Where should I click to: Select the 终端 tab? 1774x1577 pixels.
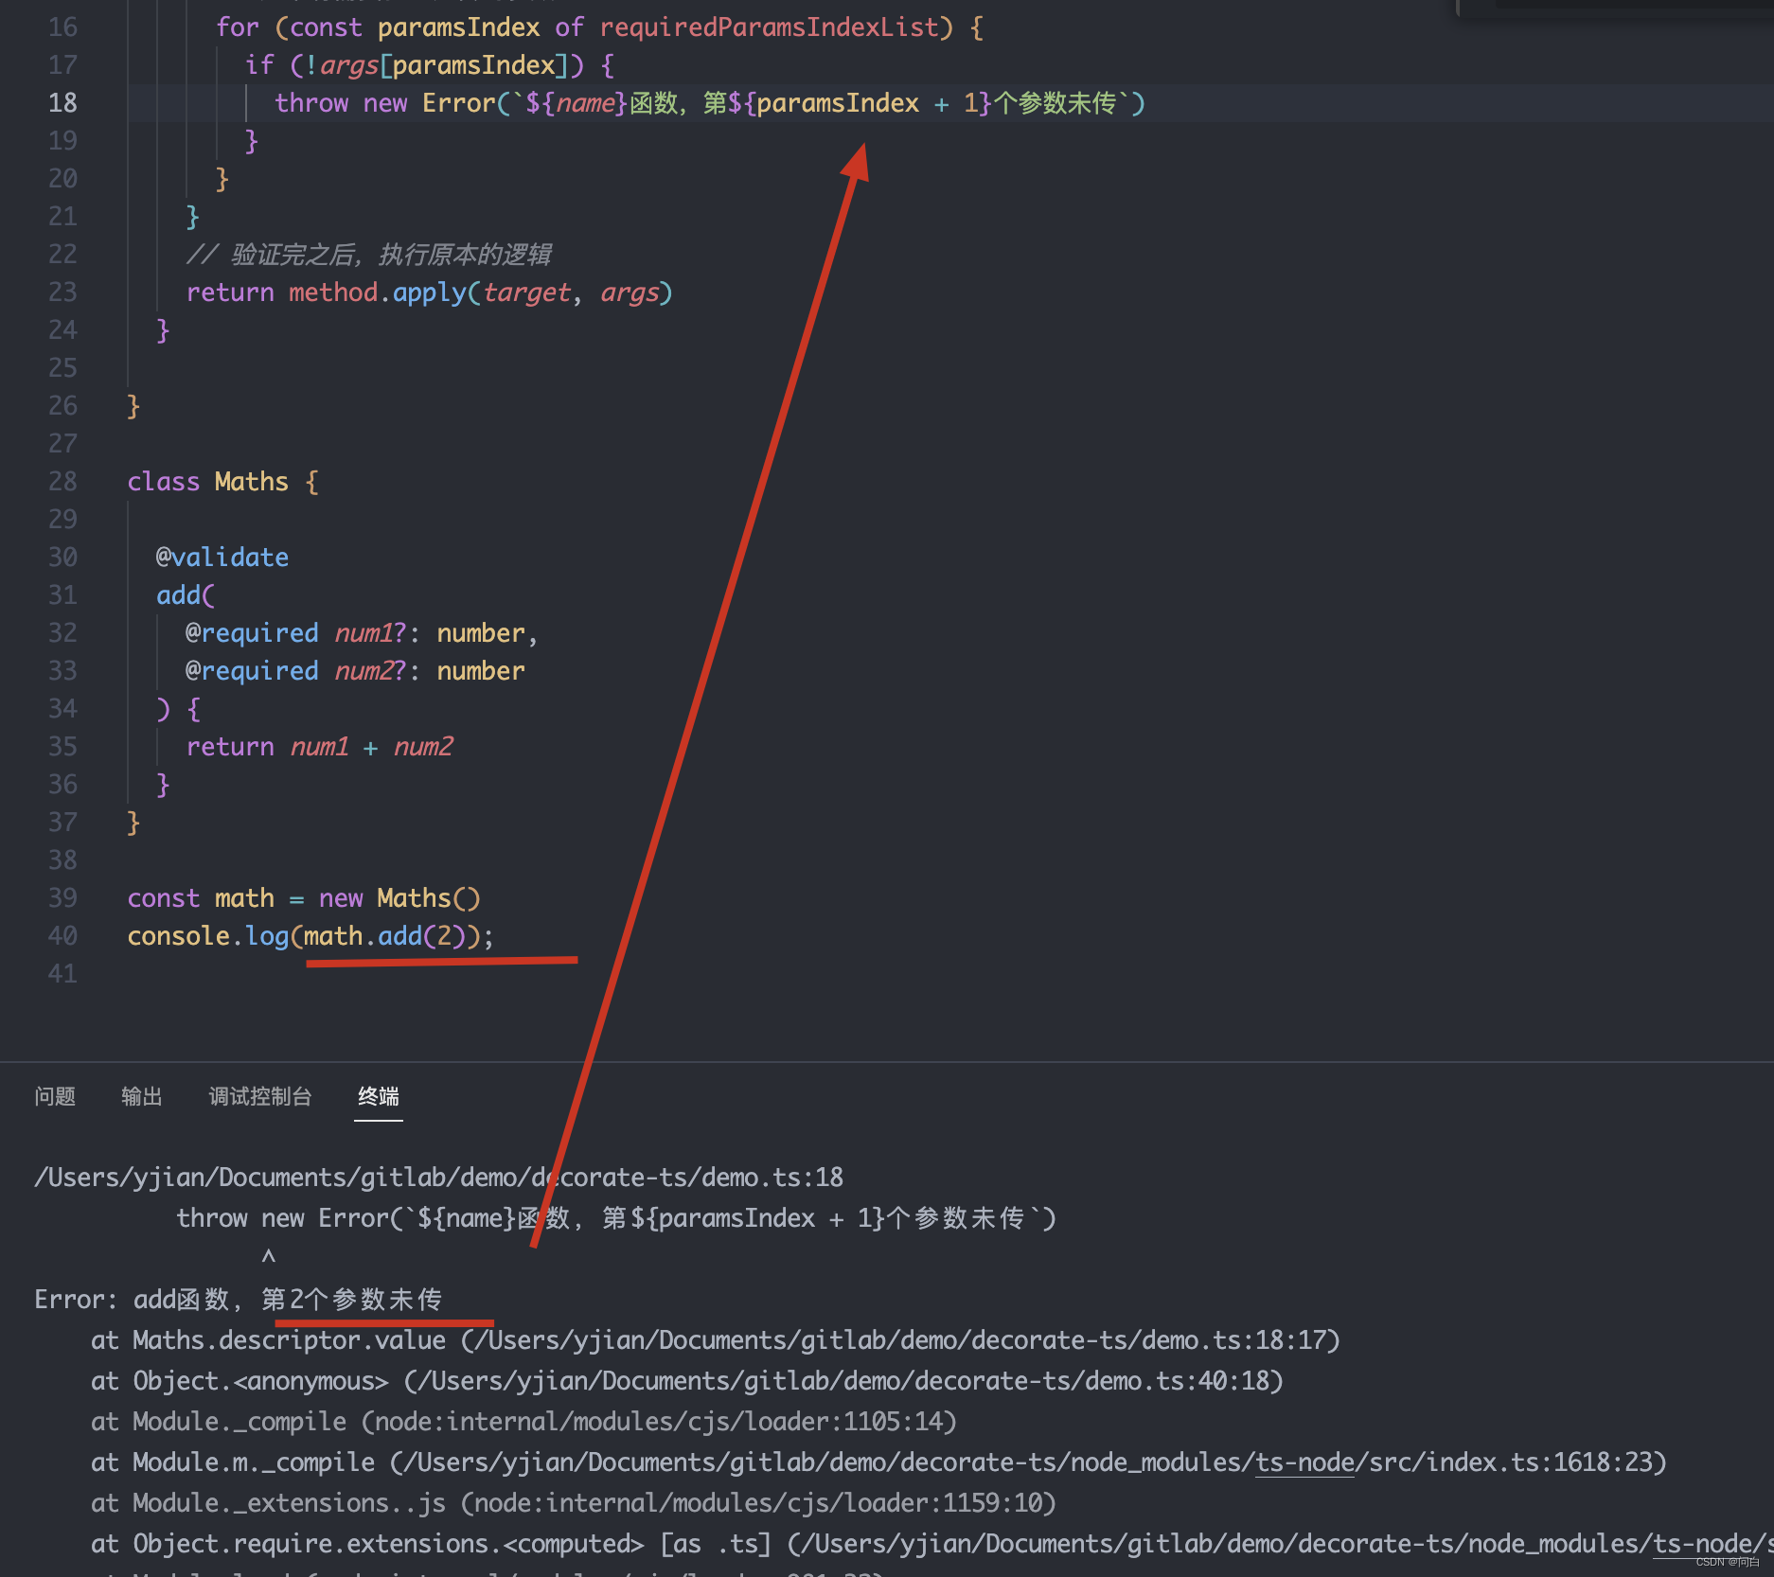coord(379,1096)
